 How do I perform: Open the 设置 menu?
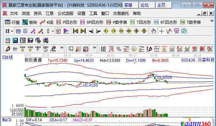click(81, 13)
